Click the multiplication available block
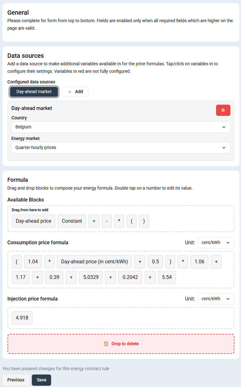The height and width of the screenshot is (387, 241). [119, 221]
